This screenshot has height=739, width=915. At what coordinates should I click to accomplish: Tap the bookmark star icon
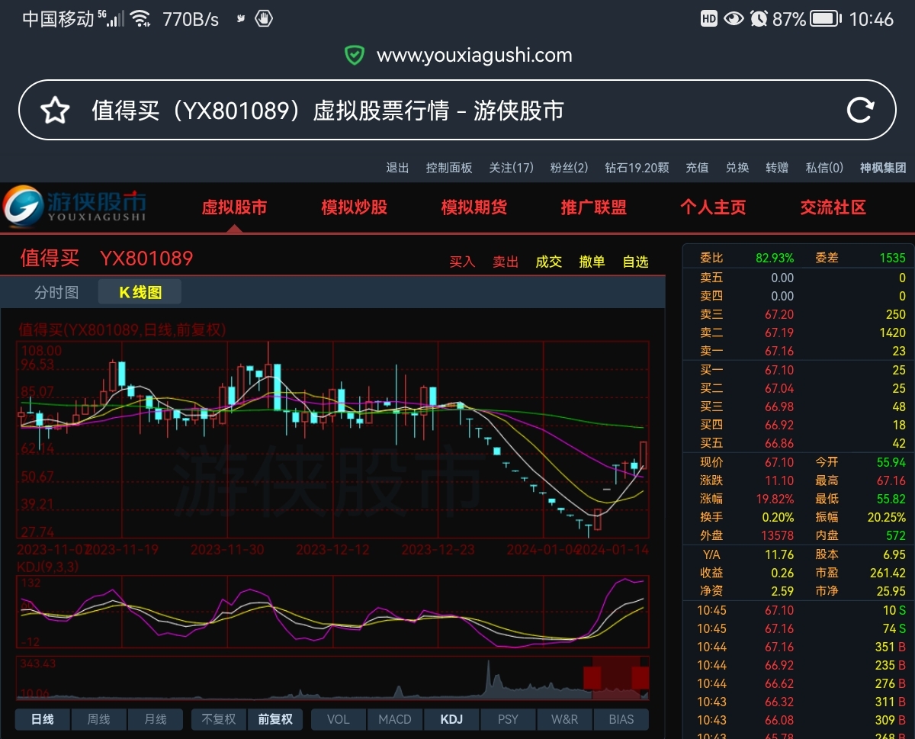(55, 111)
